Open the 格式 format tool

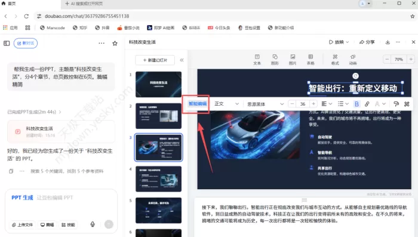click(335, 60)
